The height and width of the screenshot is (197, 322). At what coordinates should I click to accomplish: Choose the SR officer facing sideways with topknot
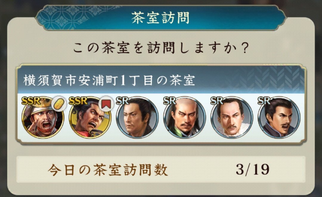coord(137,118)
